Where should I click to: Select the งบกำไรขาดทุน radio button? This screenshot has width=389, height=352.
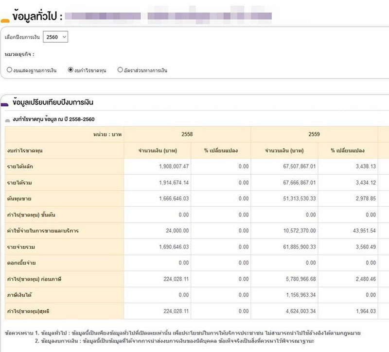point(71,70)
